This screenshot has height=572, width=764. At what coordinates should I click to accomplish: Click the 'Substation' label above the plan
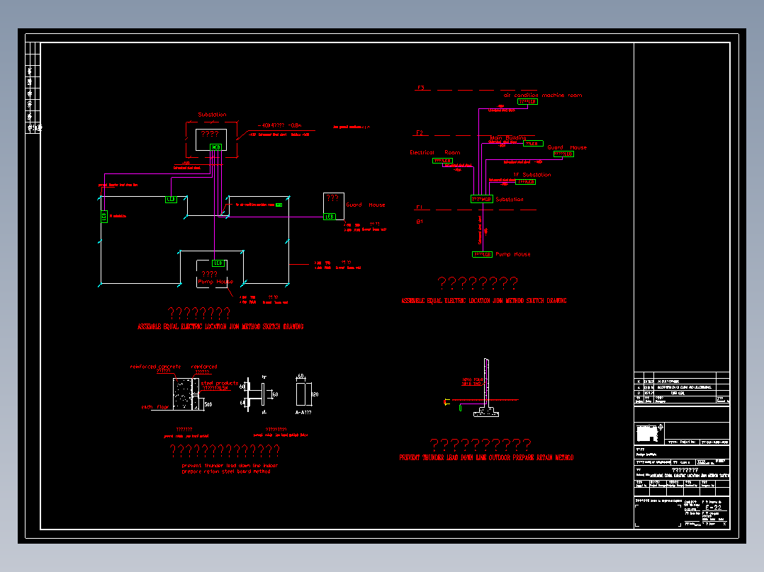point(212,115)
